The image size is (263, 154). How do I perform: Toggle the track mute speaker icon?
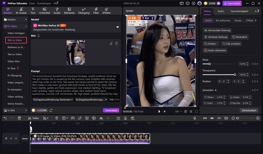click(x=16, y=139)
